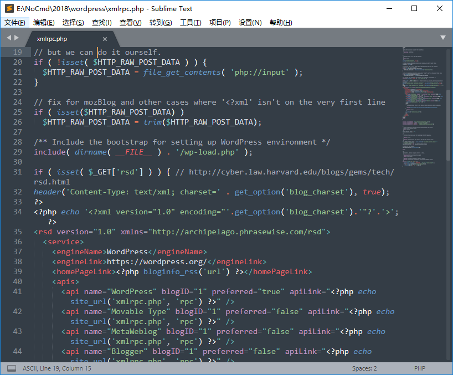Click the Sublime Text icon in title bar
The image size is (453, 375).
8,8
